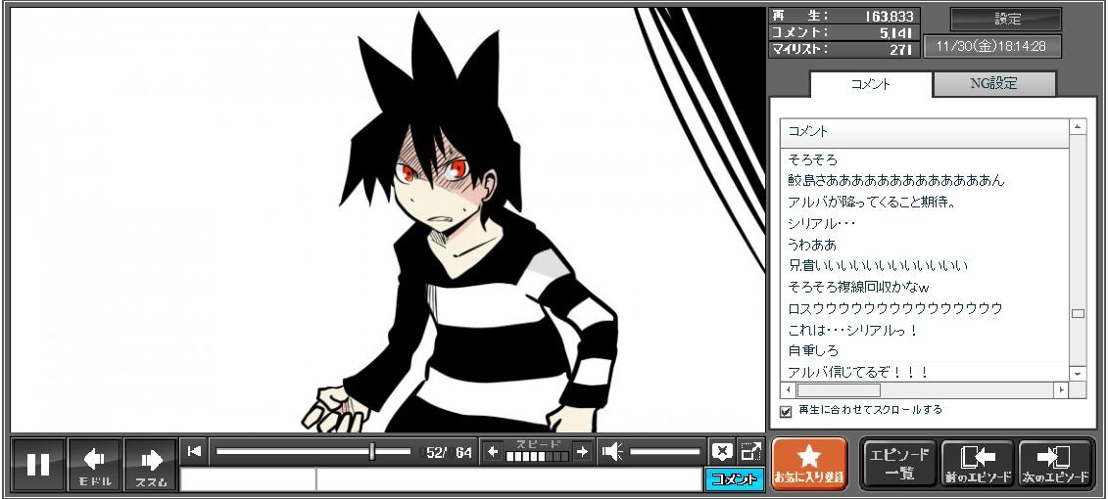Open the episode list (エピソード一覧)
Screen dimensions: 1108x499
899,464
